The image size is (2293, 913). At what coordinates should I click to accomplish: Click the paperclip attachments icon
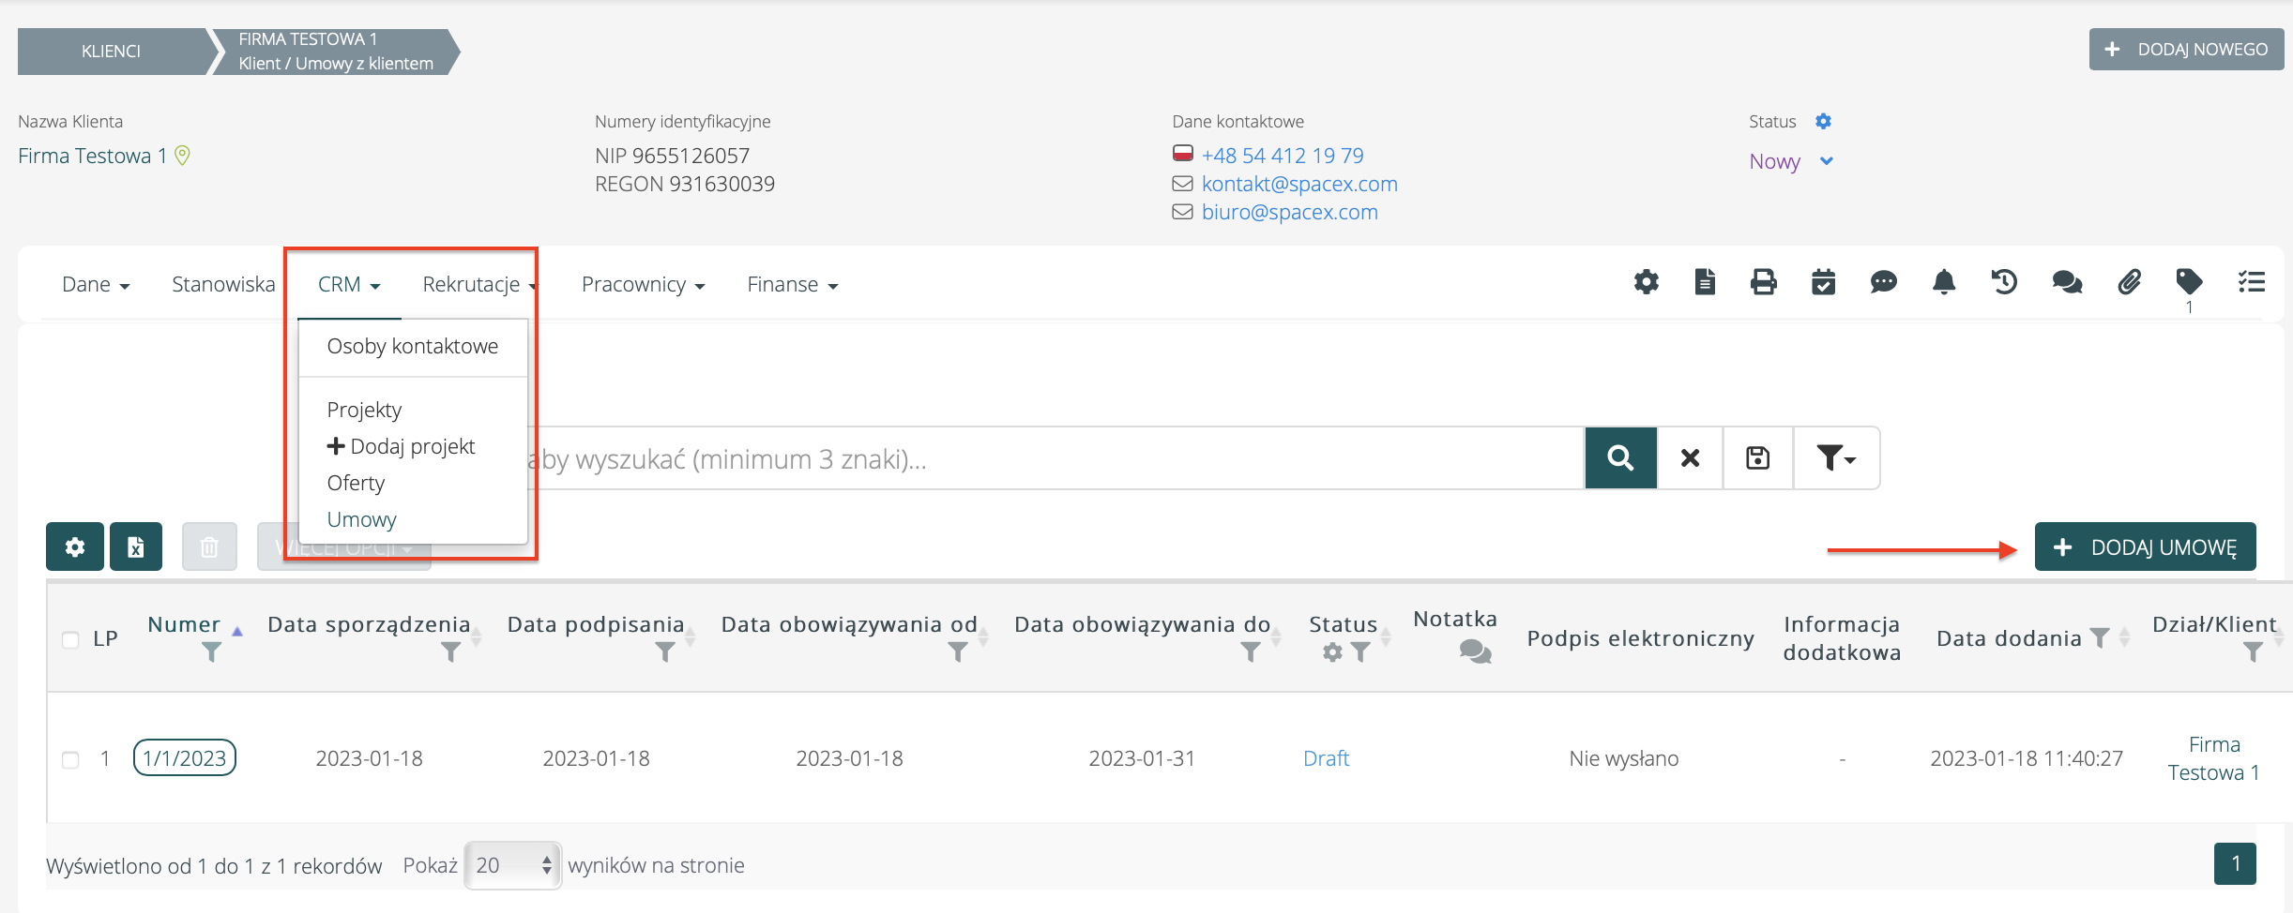click(x=2129, y=282)
